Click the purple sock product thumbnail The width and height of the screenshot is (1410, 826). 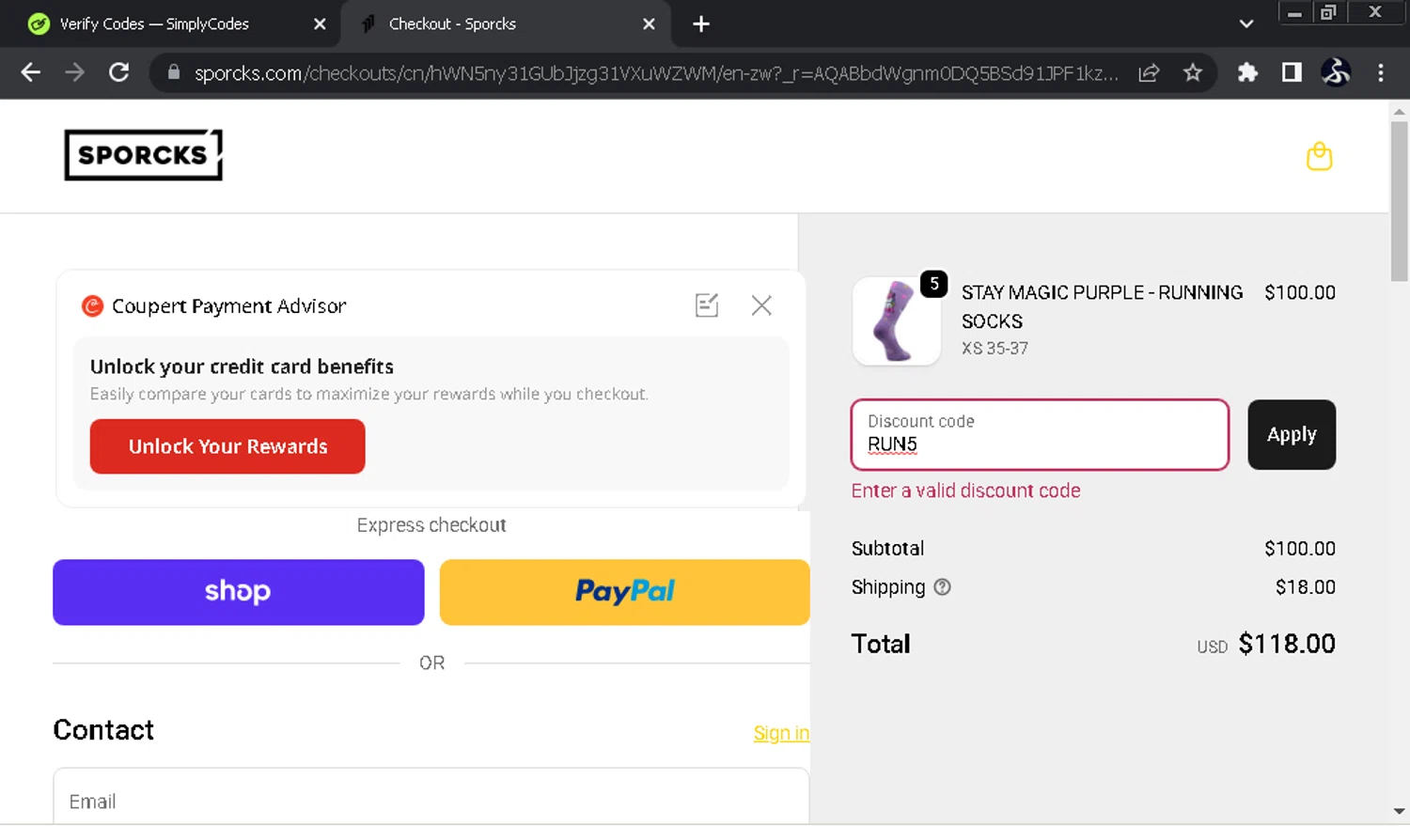click(x=896, y=321)
